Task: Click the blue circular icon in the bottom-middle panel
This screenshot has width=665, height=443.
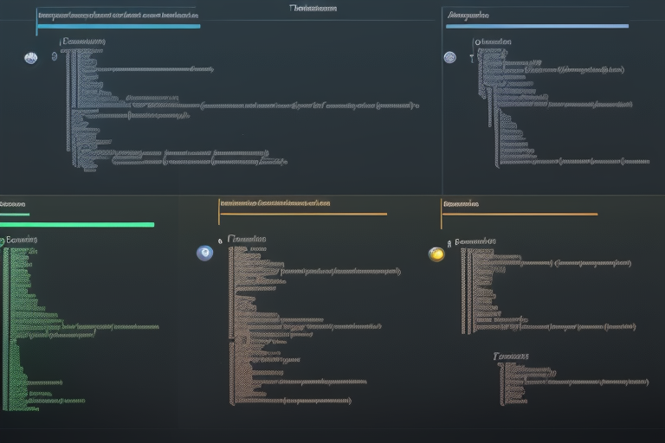Action: coord(205,253)
